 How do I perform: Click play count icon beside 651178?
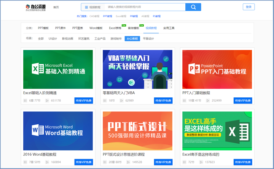coord(47,100)
